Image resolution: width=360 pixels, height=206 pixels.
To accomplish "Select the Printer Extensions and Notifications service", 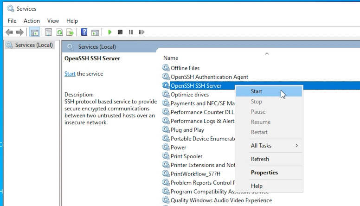I will point(203,165).
